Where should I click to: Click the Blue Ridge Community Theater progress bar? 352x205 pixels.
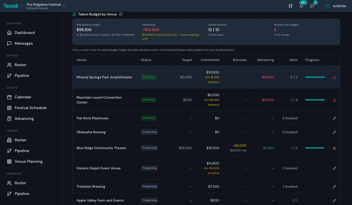tap(315, 148)
